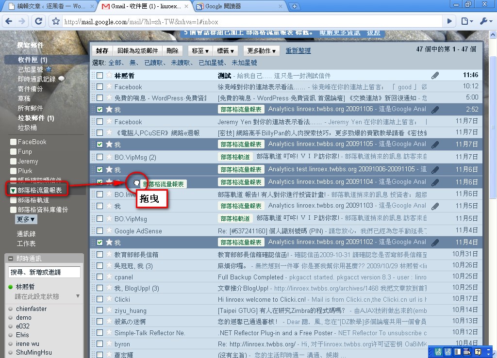Uncheck the Analytics 20091102 email checkbox
Image resolution: width=497 pixels, height=358 pixels.
(100, 243)
